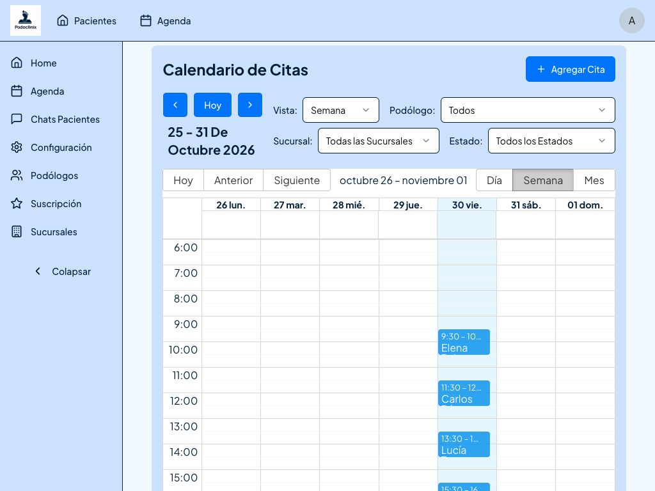655x491 pixels.
Task: Switch calendar to Día view
Action: [x=494, y=180]
